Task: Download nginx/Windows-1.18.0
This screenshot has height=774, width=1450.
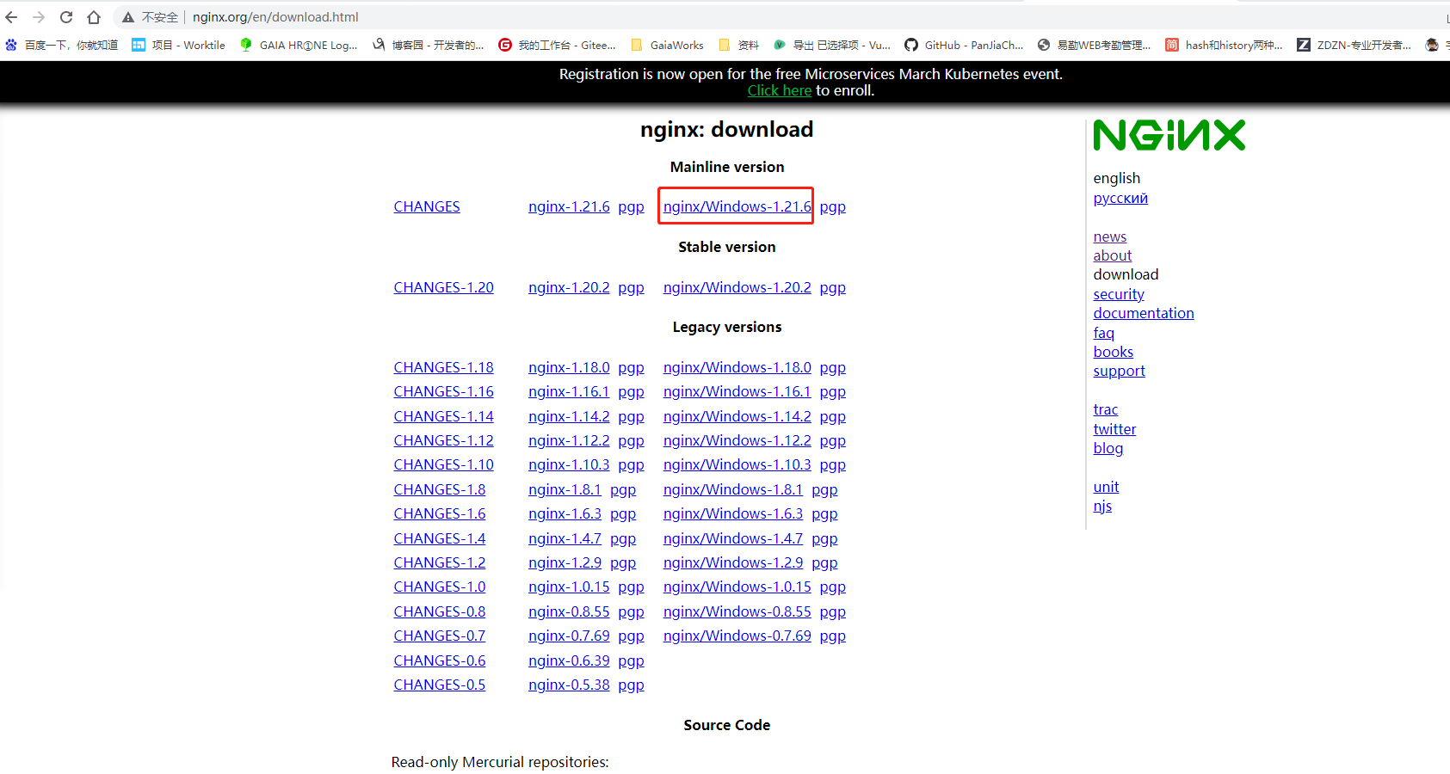Action: (x=737, y=367)
